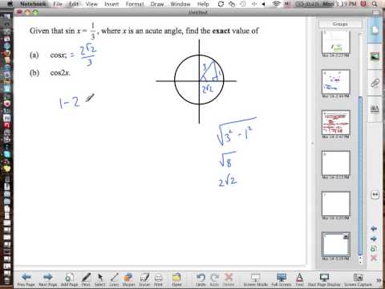Open the Notebook application menu

tap(33, 4)
